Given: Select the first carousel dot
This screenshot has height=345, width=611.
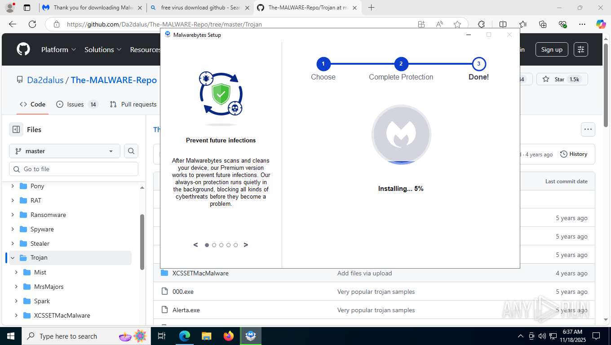Looking at the screenshot, I should tap(207, 245).
